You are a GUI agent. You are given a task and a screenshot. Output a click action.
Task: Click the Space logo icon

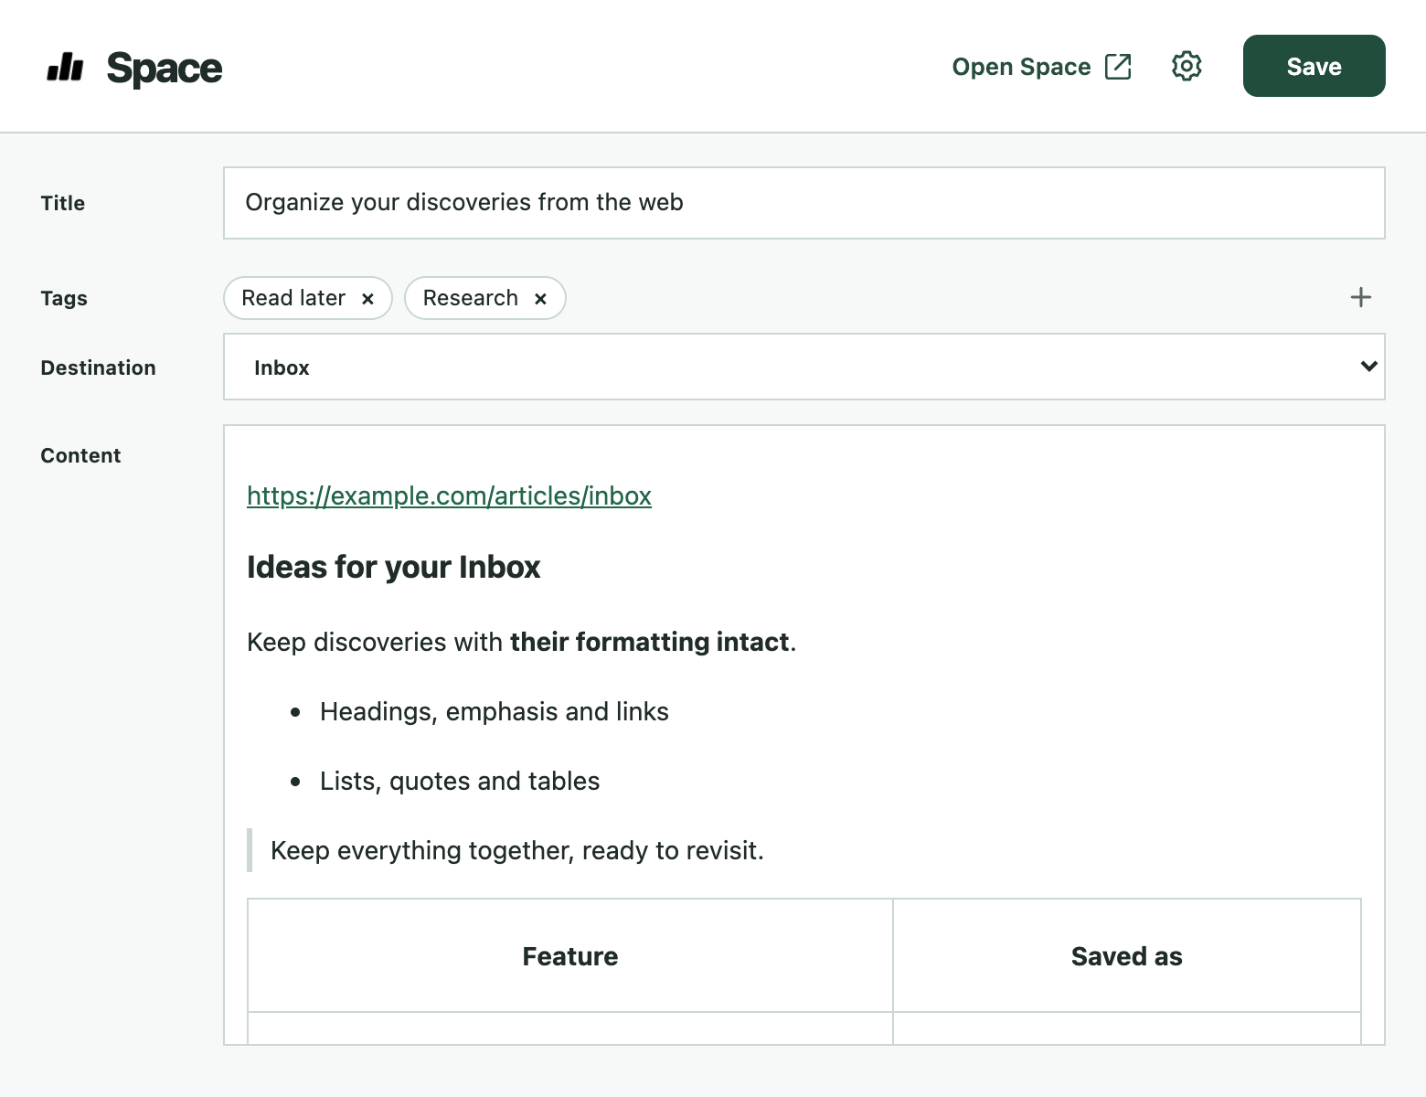point(65,67)
